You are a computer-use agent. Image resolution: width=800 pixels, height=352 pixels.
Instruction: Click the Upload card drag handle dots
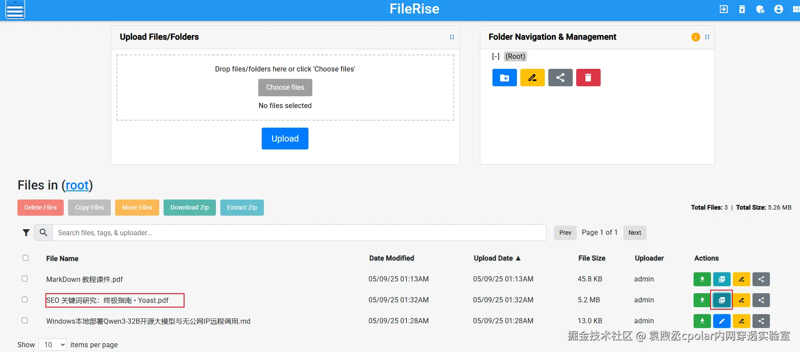click(452, 37)
